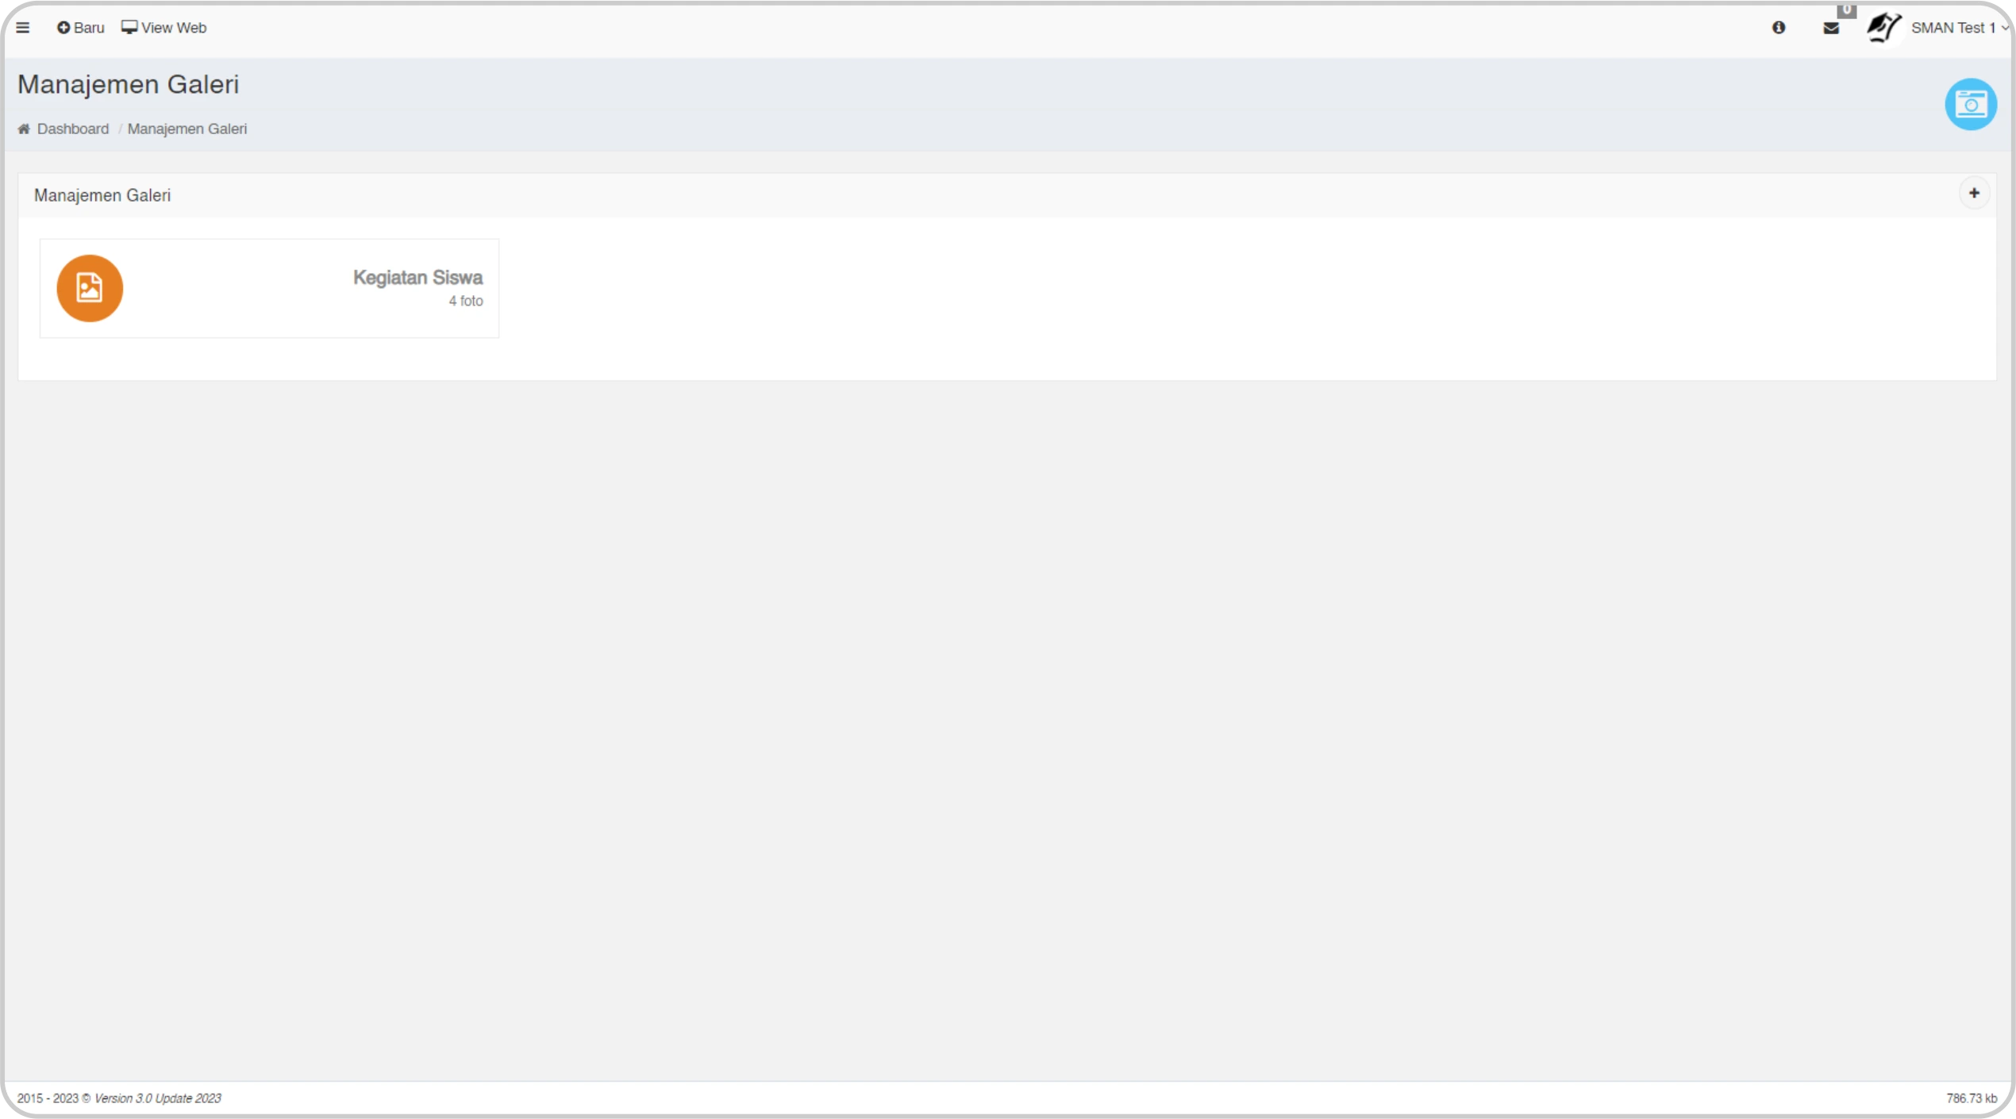Click the "4 foto" count label
The image size is (2016, 1119).
466,302
